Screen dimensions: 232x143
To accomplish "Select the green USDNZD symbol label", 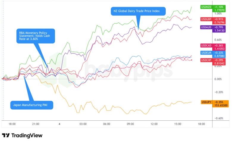I will coord(206,7).
